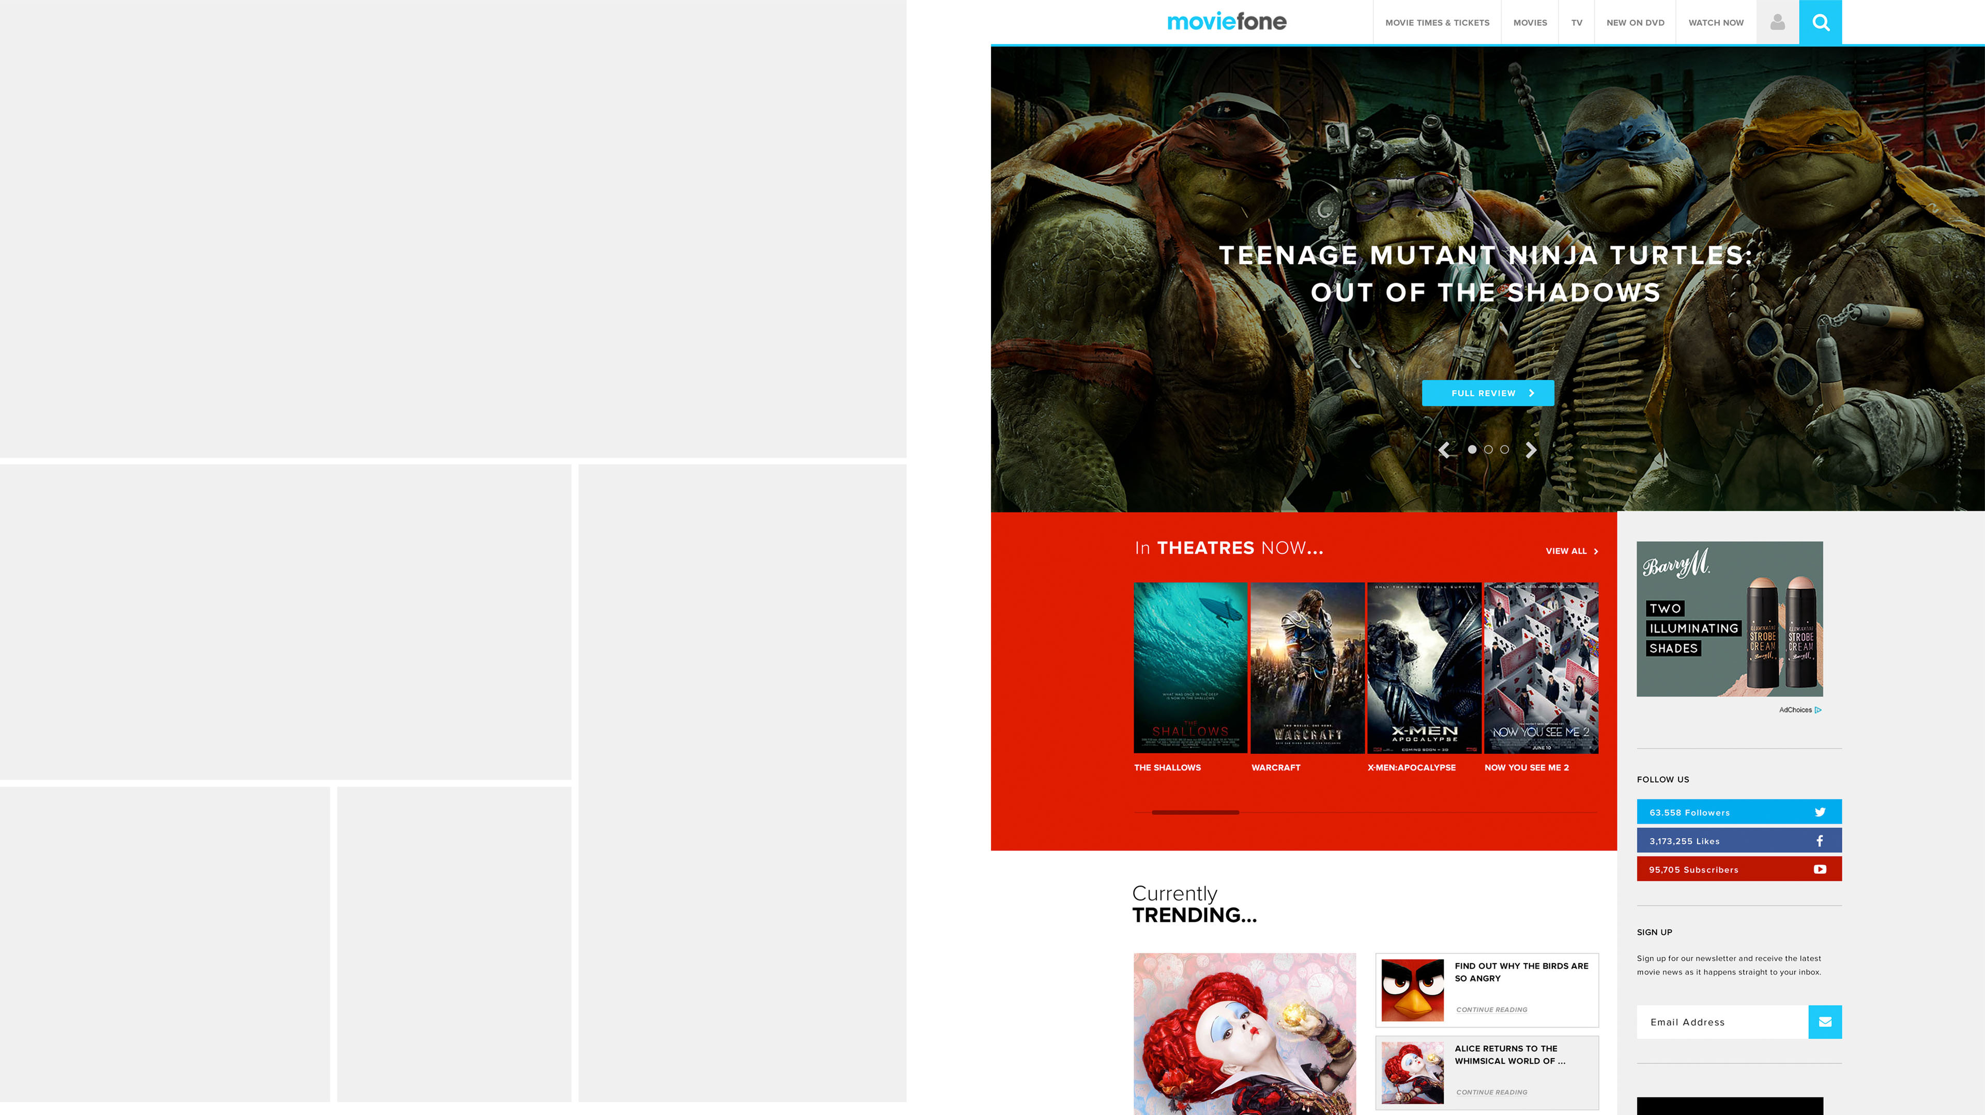Open the Movies navigation menu item
The image size is (1985, 1115).
[1530, 22]
